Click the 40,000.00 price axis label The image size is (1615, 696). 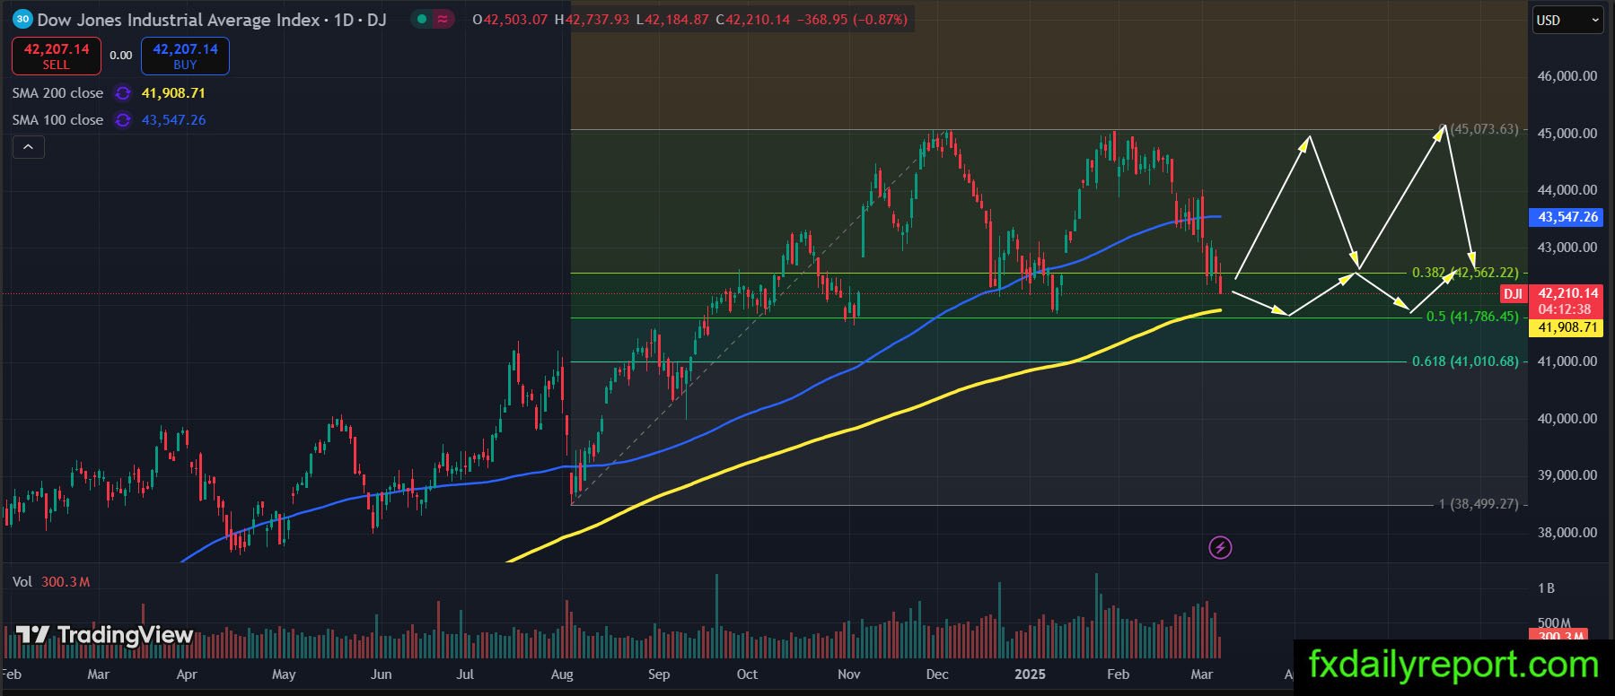pyautogui.click(x=1567, y=419)
